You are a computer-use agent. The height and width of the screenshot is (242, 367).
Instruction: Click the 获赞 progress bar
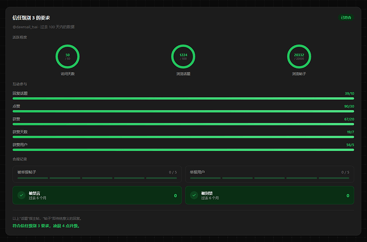coord(183,124)
